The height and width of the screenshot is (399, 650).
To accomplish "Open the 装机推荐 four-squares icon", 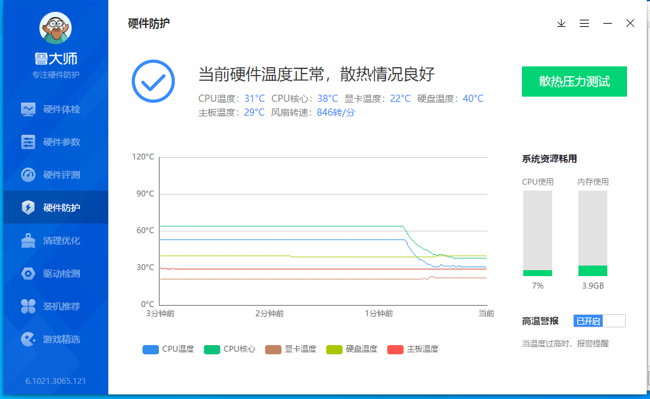I will 28,306.
